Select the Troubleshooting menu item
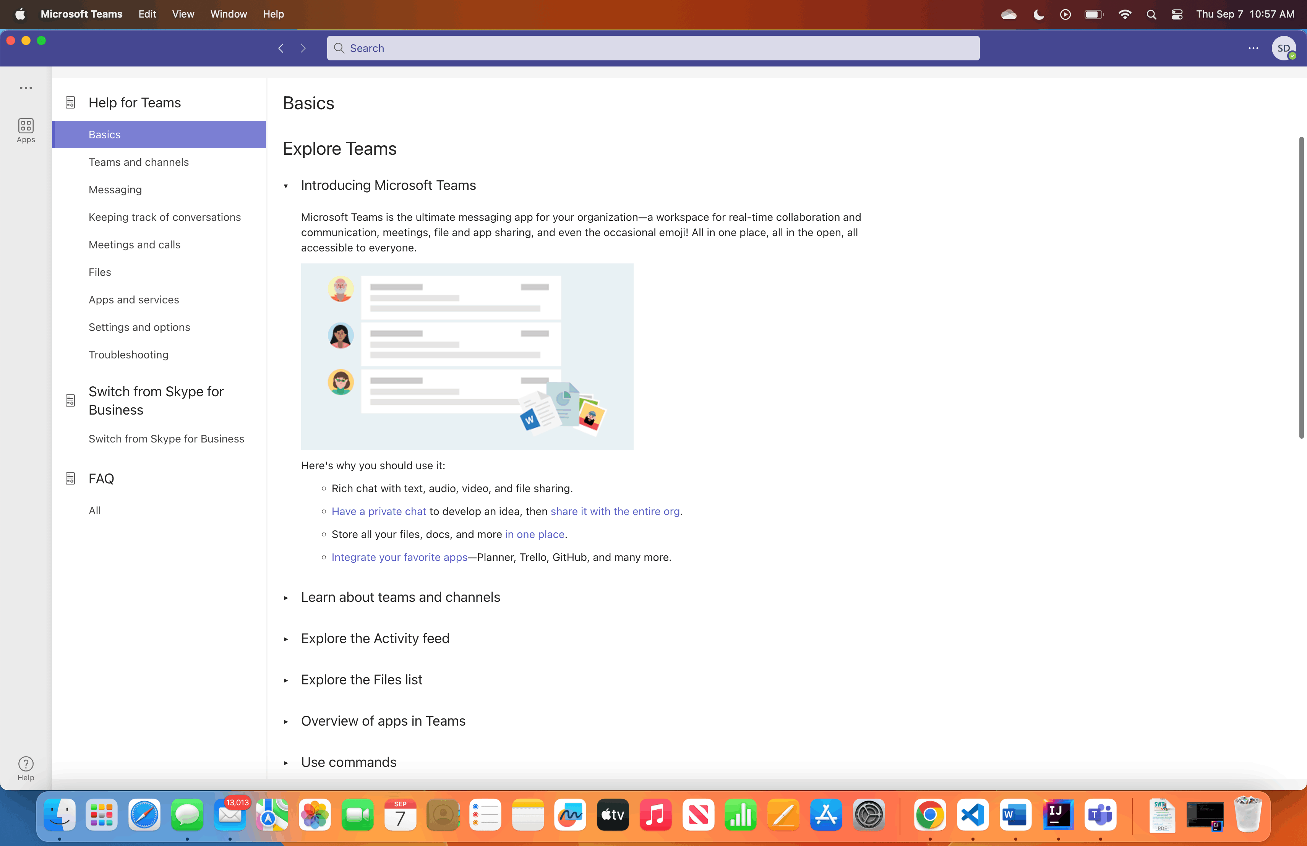 pyautogui.click(x=129, y=354)
